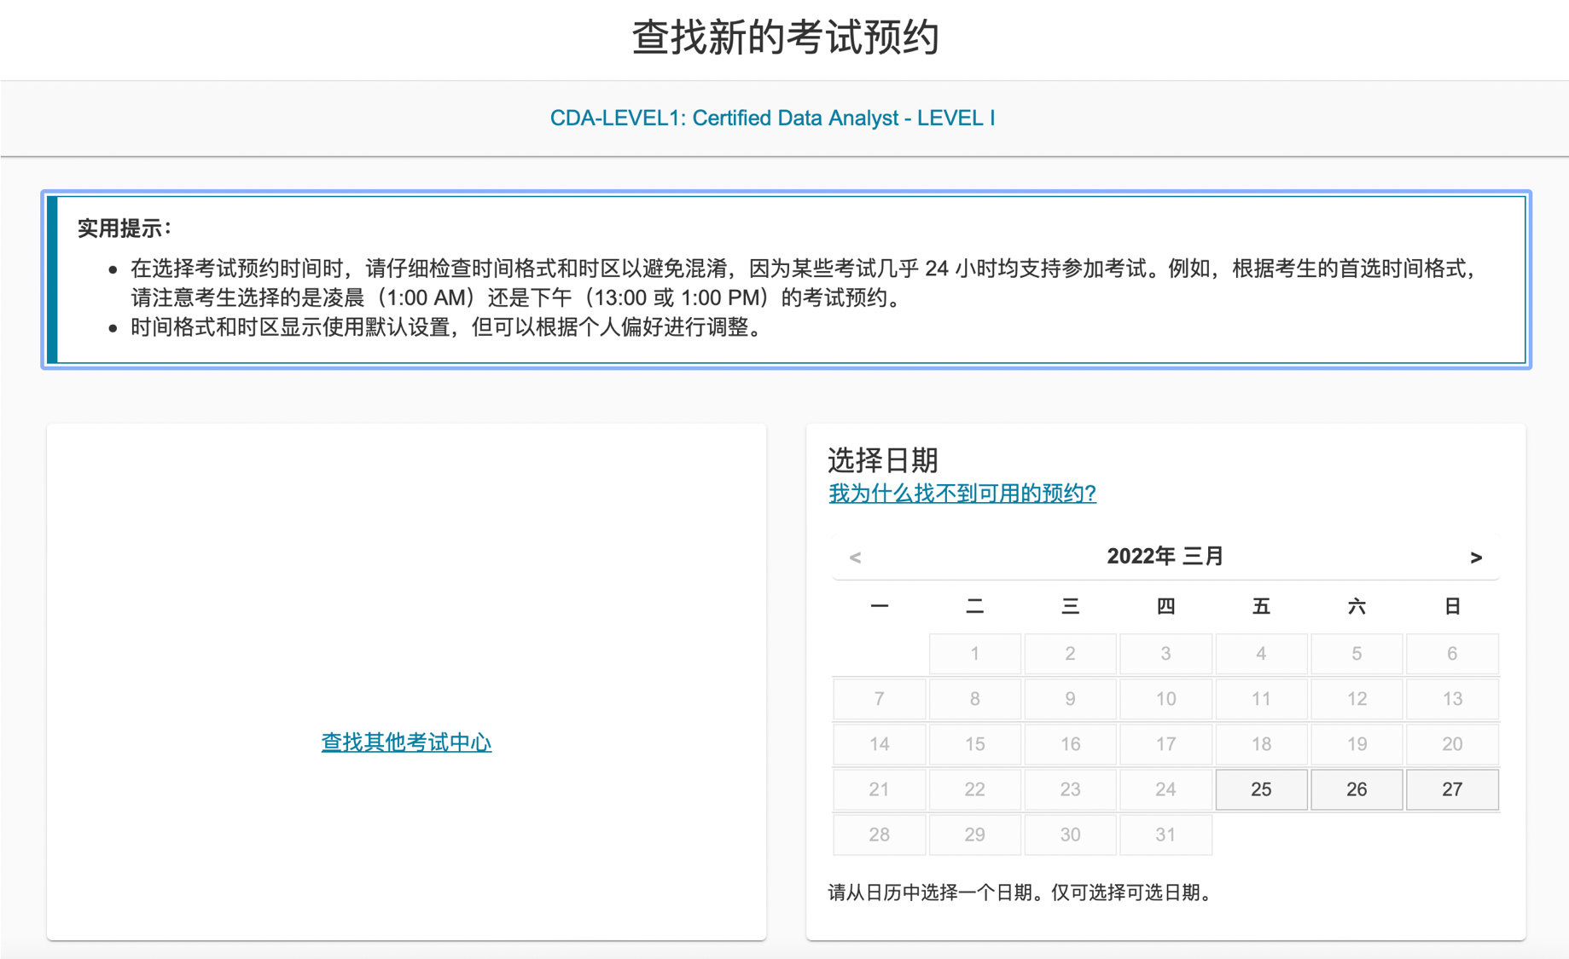Screen dimensions: 1569x959
Task: Open the 我为什么找不到可用的预约 link
Action: pyautogui.click(x=962, y=493)
